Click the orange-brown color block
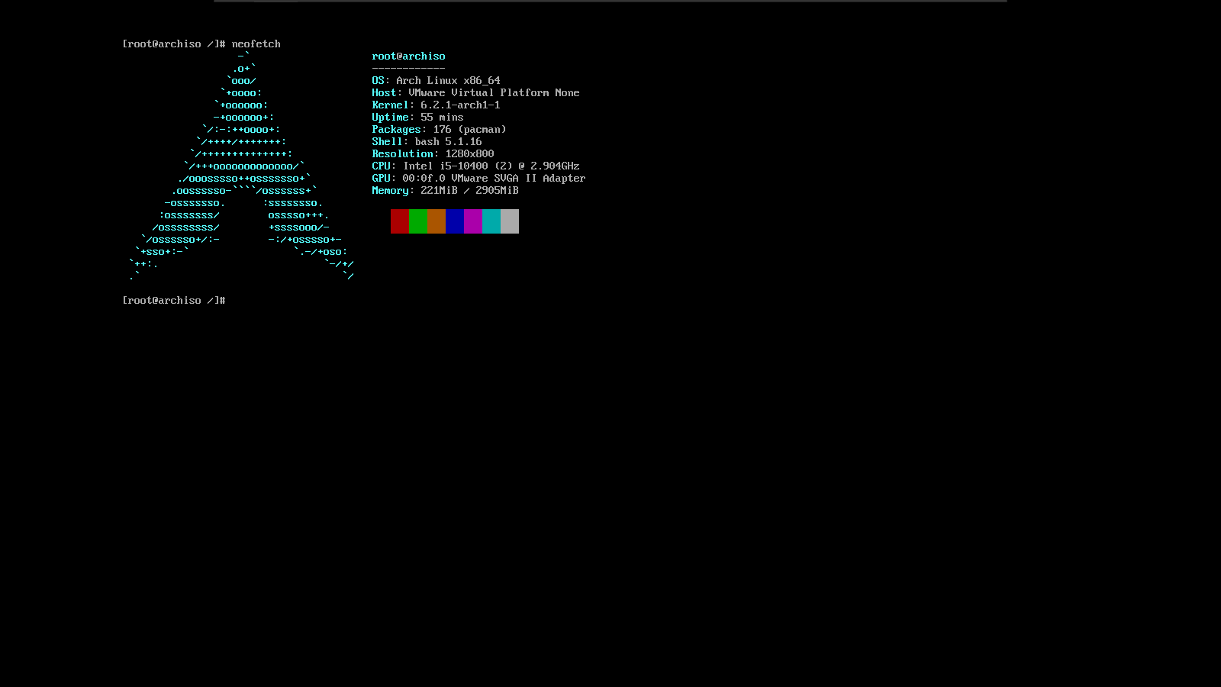This screenshot has width=1221, height=687. [437, 221]
